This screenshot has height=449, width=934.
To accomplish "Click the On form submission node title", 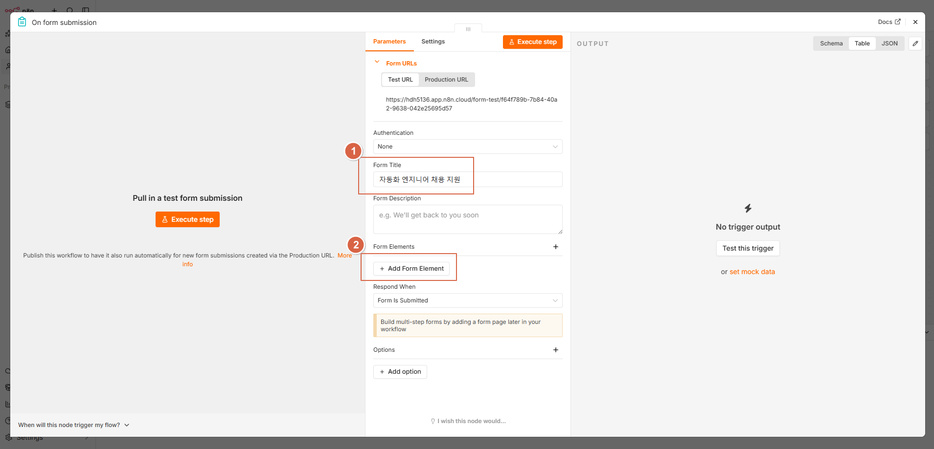I will [64, 22].
